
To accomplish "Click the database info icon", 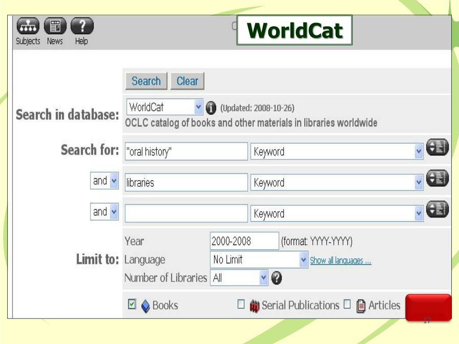I will (211, 108).
